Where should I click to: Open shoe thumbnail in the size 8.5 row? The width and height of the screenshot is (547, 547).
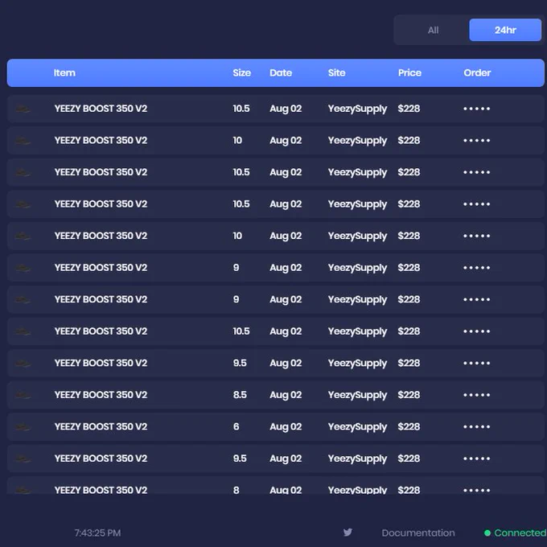pos(23,395)
